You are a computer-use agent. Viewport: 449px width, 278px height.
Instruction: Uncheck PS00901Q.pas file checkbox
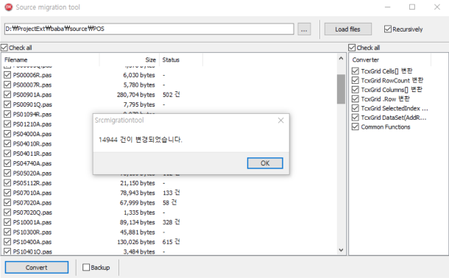(x=7, y=104)
